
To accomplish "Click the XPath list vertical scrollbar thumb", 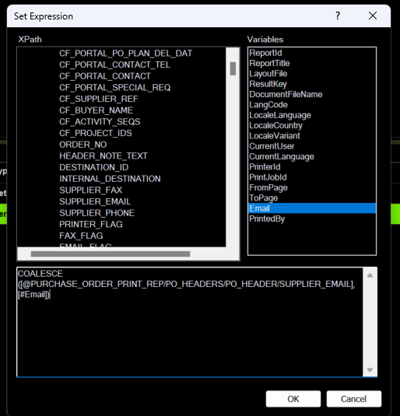I will (x=233, y=68).
